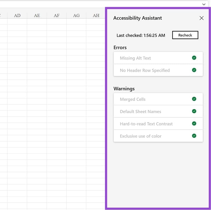
Task: Expand the formula bar chevron
Action: pos(204,4)
